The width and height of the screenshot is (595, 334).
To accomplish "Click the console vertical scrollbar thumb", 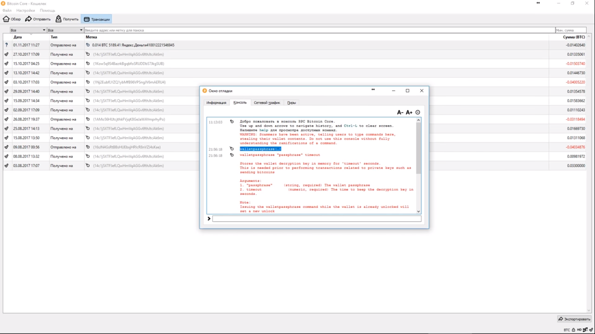I will pyautogui.click(x=419, y=148).
